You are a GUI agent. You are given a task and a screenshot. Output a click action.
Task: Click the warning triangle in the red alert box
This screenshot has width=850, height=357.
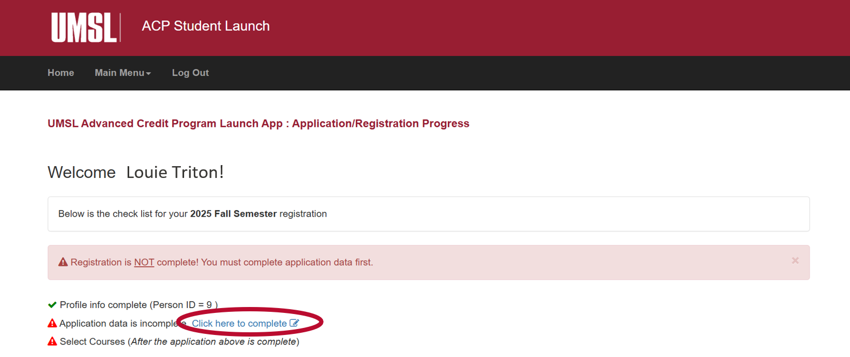(63, 262)
